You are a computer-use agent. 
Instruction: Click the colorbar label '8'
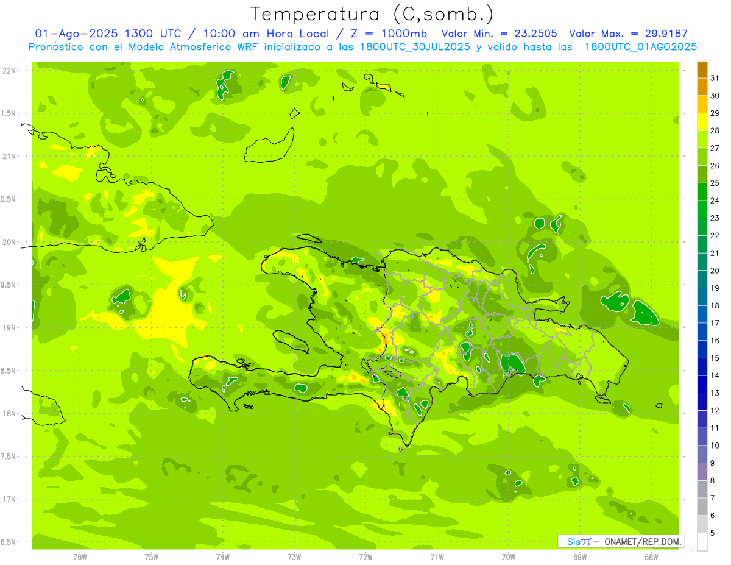pyautogui.click(x=713, y=481)
